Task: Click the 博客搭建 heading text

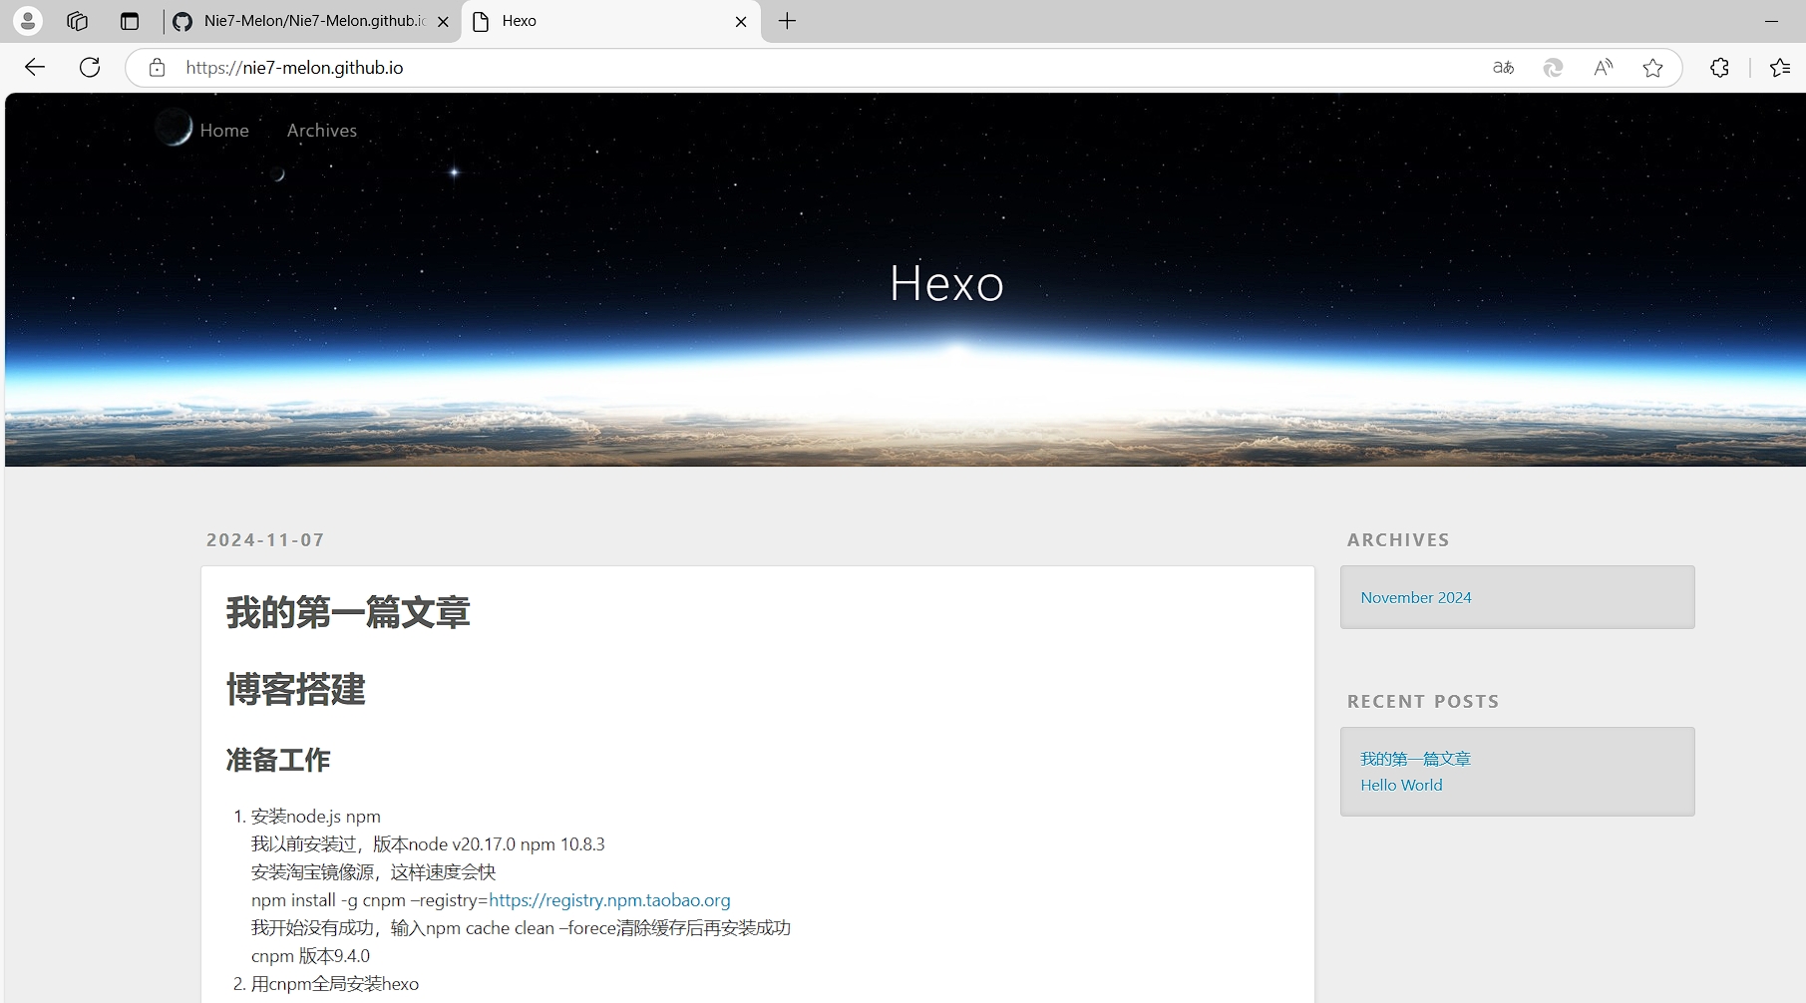Action: point(296,689)
